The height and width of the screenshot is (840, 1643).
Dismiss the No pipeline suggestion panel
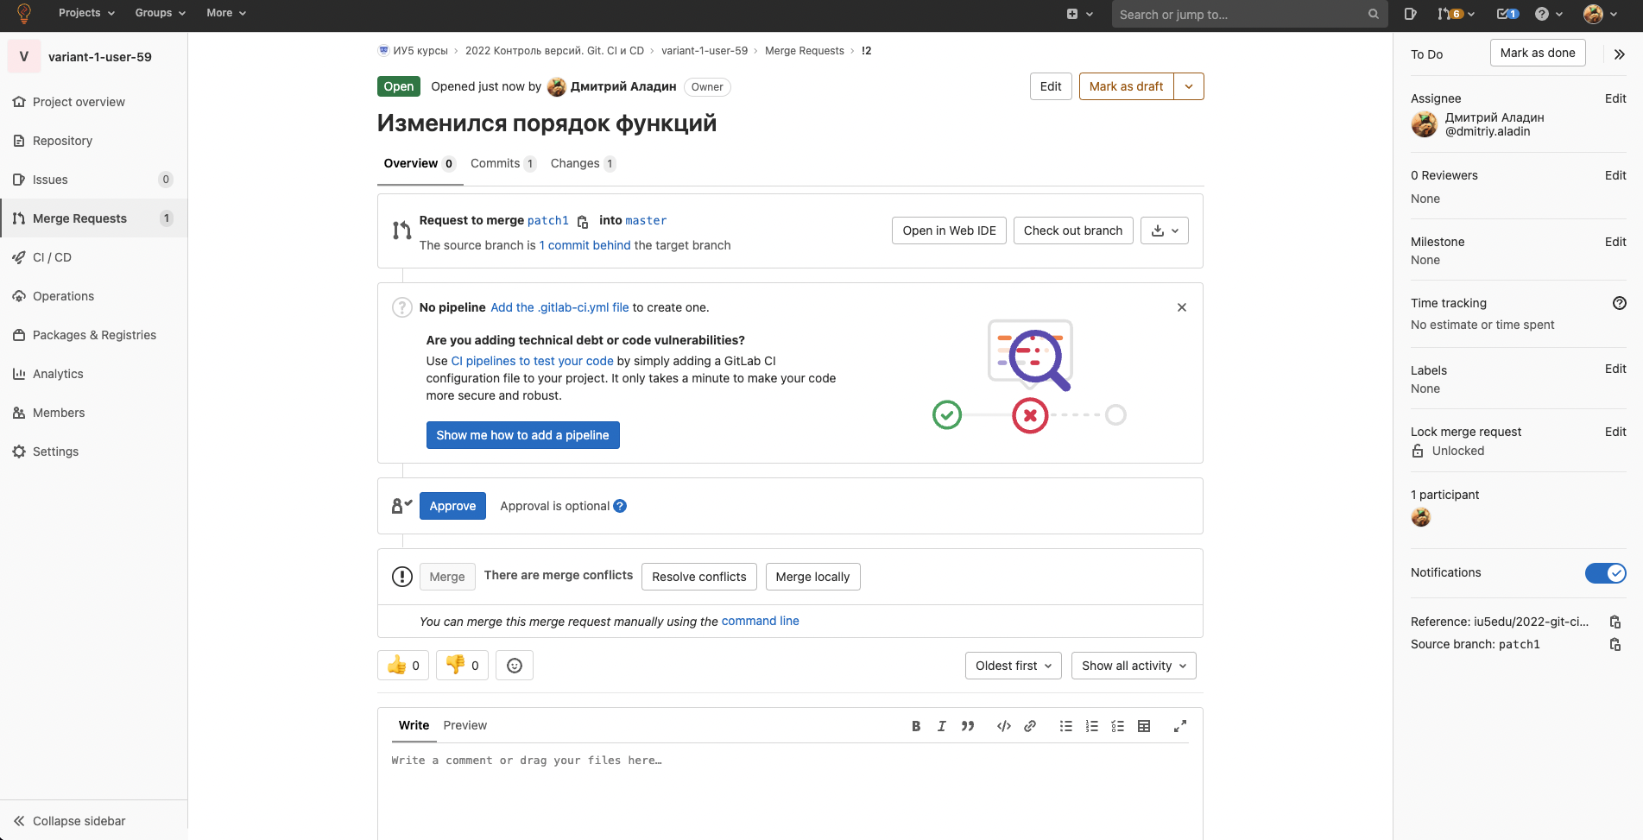[x=1182, y=307]
